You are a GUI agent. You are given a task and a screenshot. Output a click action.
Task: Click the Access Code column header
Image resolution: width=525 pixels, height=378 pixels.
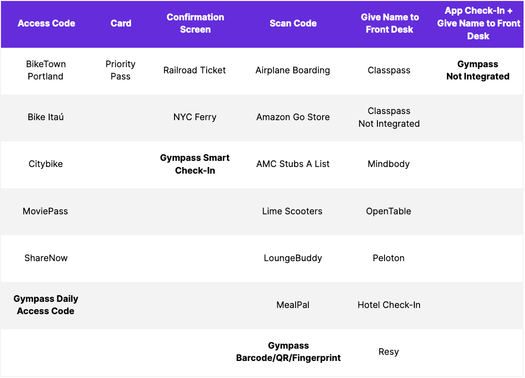pyautogui.click(x=46, y=23)
